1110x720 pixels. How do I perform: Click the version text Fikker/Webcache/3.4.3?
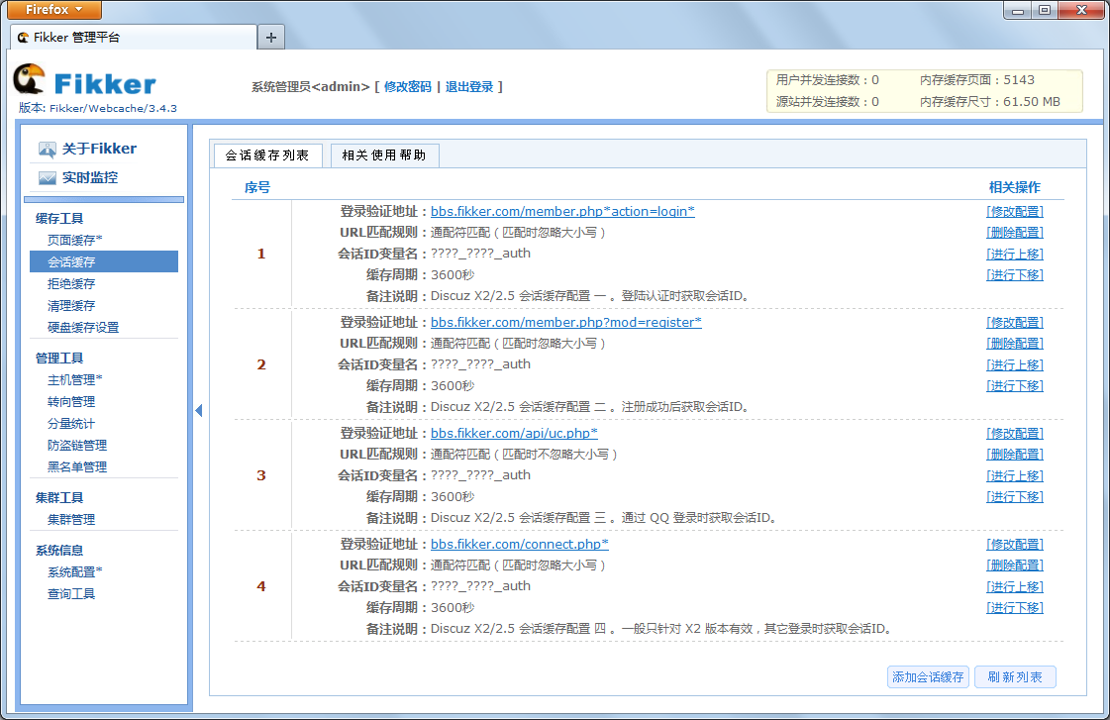113,108
